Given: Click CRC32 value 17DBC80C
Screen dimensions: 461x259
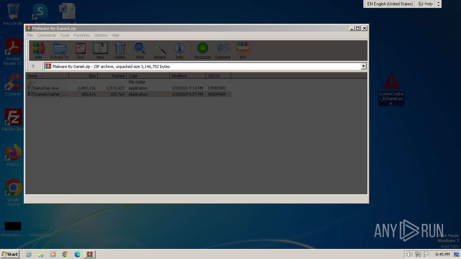Looking at the screenshot, I should [217, 88].
